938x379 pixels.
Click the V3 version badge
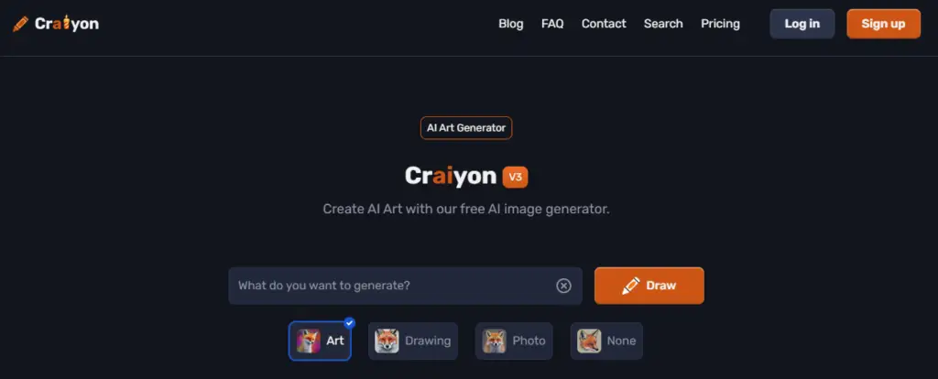515,177
